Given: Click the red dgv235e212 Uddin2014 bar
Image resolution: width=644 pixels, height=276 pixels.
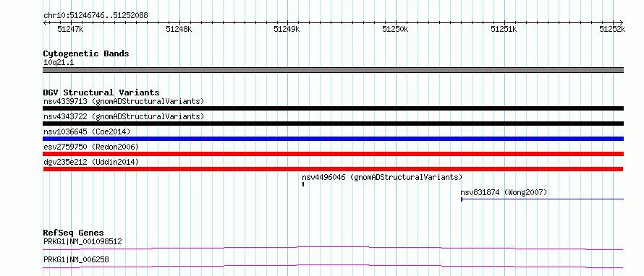Looking at the screenshot, I should click(333, 169).
